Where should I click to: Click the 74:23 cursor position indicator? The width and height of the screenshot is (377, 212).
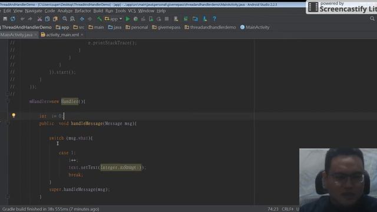coord(273,209)
